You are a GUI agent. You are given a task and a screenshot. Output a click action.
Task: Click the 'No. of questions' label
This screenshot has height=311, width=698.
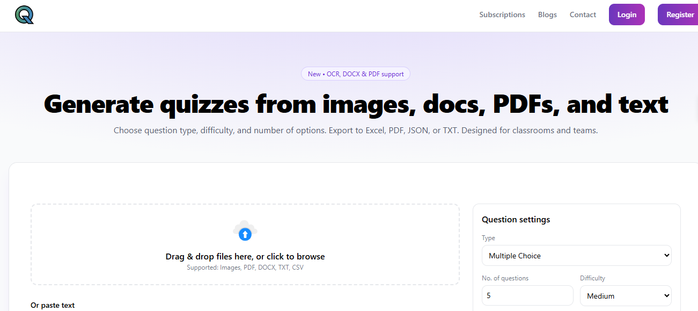coord(505,278)
